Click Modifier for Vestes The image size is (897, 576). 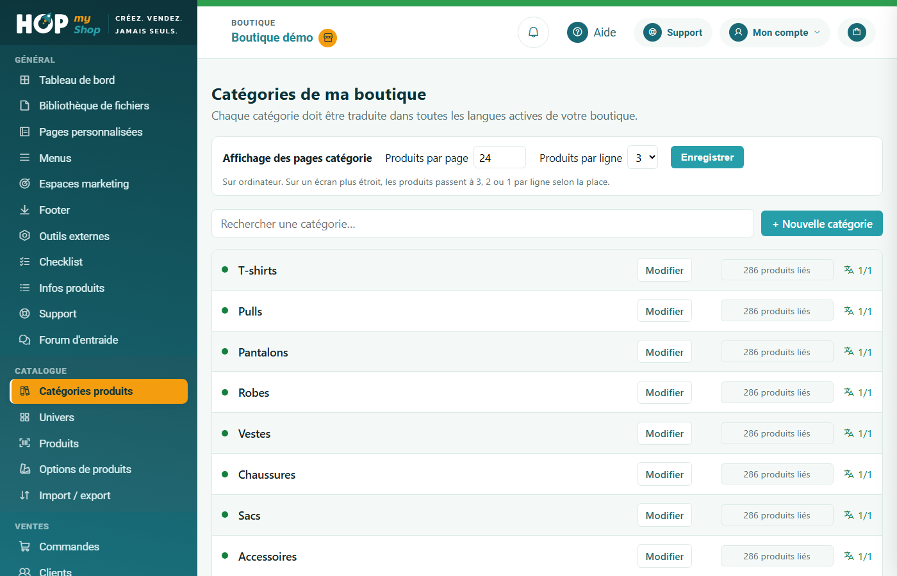(664, 433)
